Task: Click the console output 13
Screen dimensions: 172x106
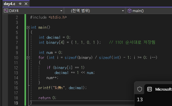Action: (x=140, y=99)
